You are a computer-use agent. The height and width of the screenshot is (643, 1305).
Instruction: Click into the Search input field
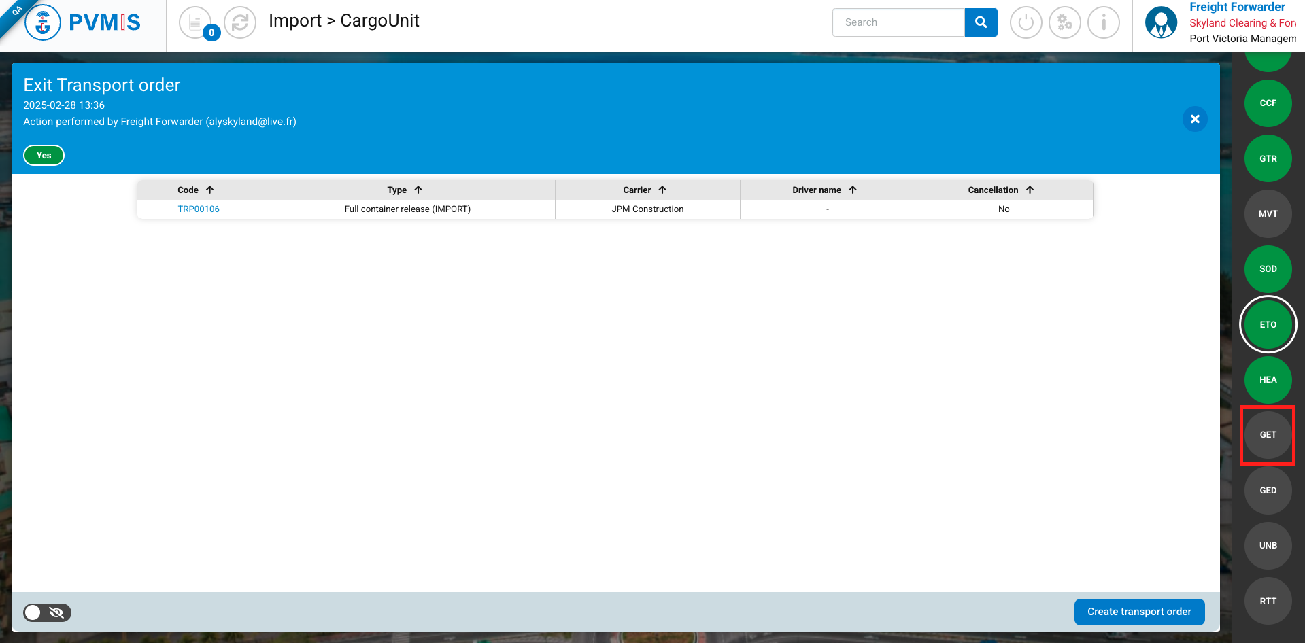(898, 22)
